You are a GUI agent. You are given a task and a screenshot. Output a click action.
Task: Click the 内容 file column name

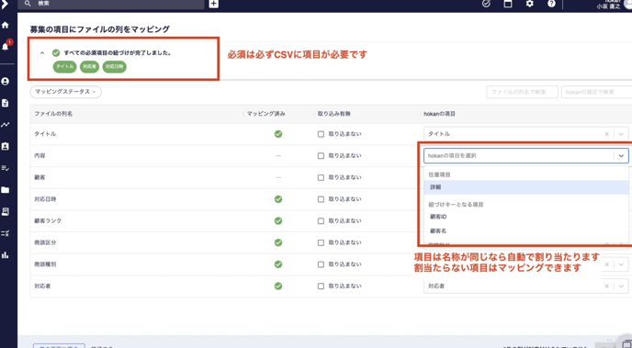(x=39, y=156)
